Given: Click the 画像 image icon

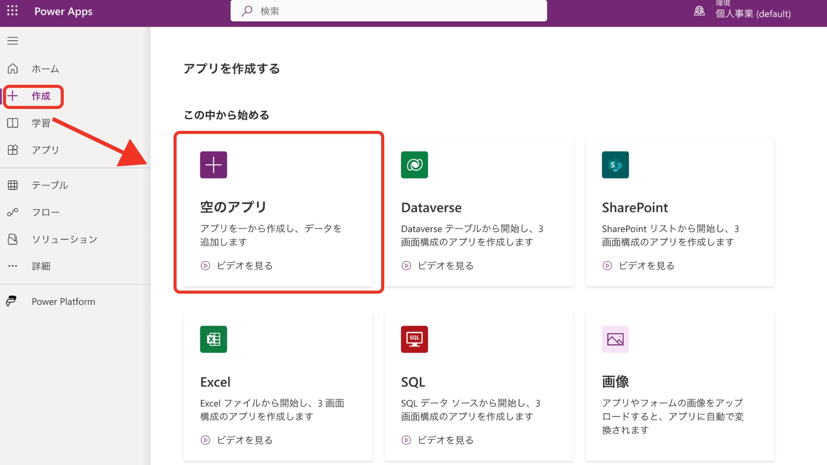Looking at the screenshot, I should pos(615,339).
